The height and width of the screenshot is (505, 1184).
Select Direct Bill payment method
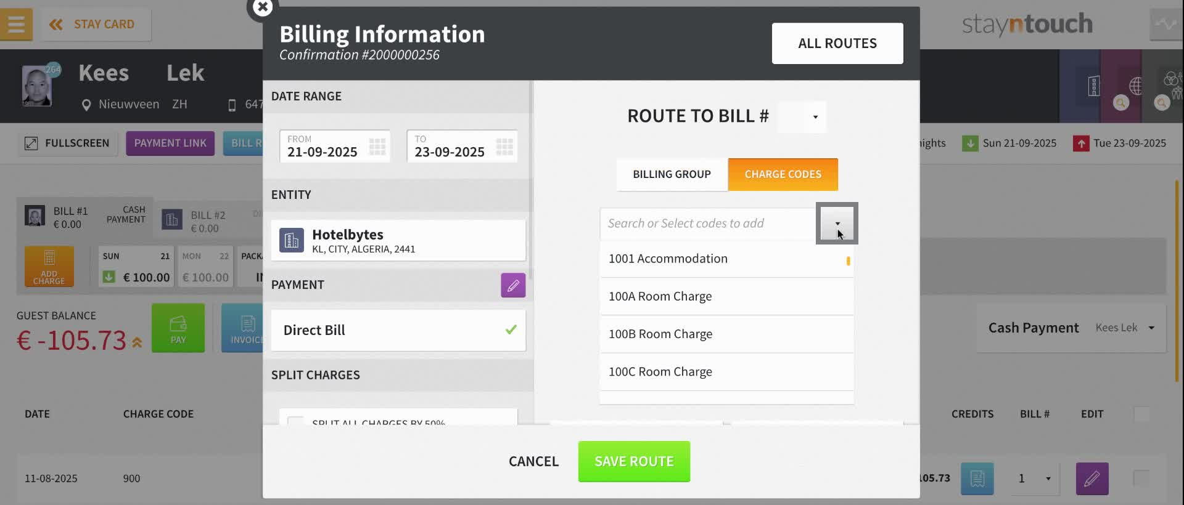398,331
